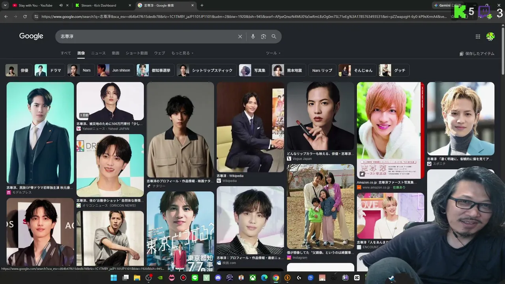The image size is (505, 284).
Task: Go back to the previous page
Action: tap(6, 17)
